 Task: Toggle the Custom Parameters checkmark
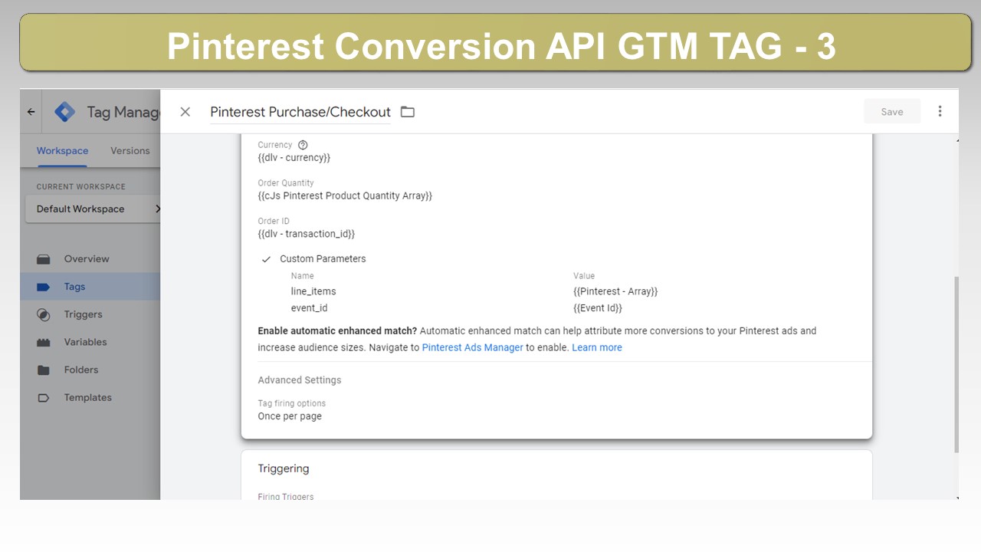267,259
